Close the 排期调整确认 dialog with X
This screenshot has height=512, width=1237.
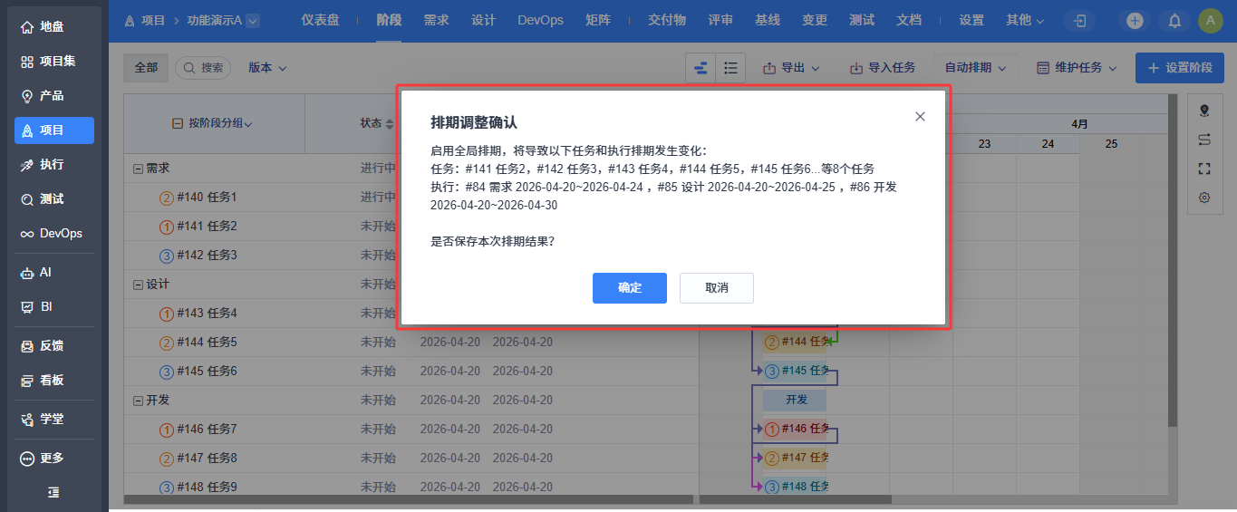tap(920, 116)
